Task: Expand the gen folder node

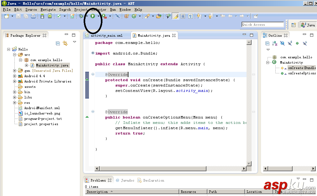Action: point(14,71)
